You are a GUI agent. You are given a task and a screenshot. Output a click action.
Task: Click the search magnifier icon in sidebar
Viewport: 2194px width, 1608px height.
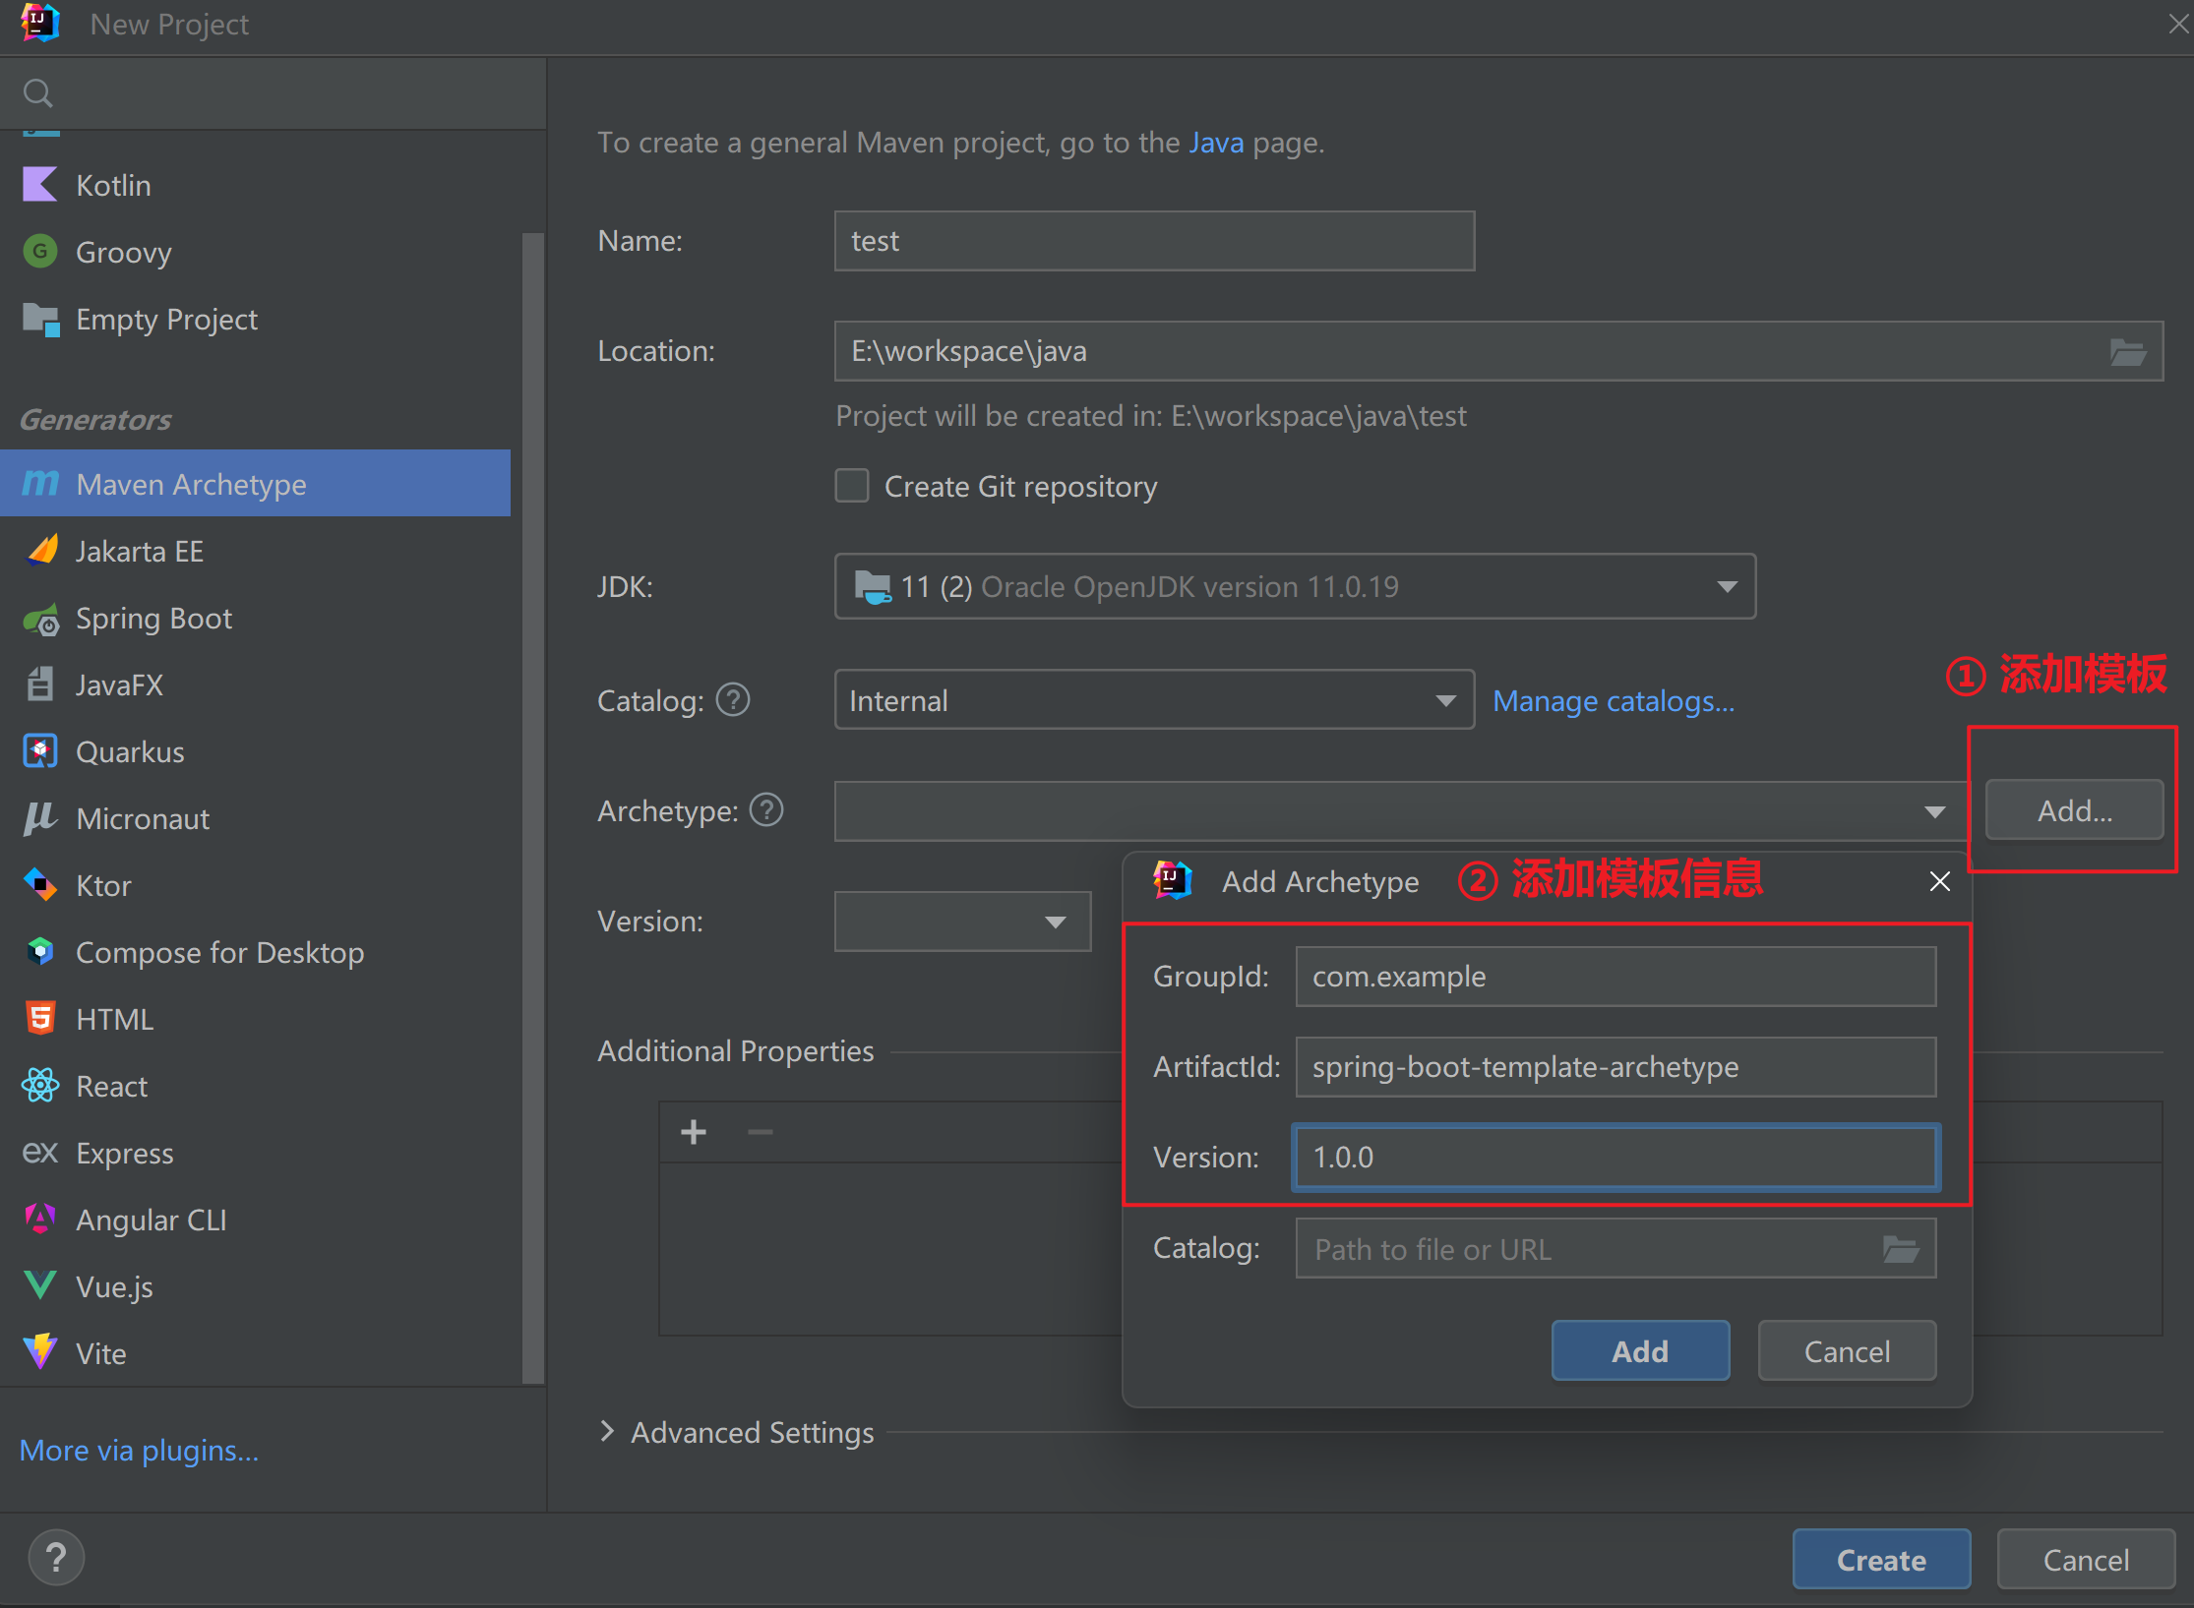[37, 93]
